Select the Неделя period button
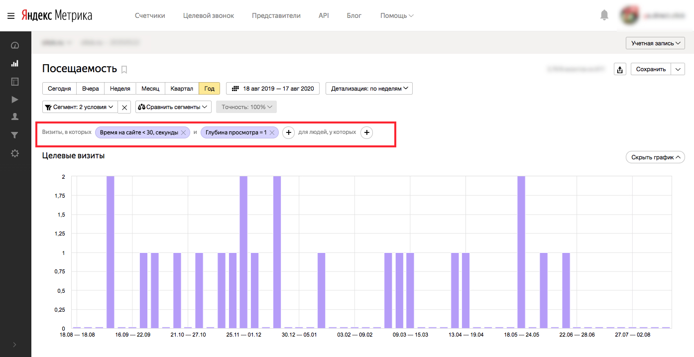 coord(120,89)
